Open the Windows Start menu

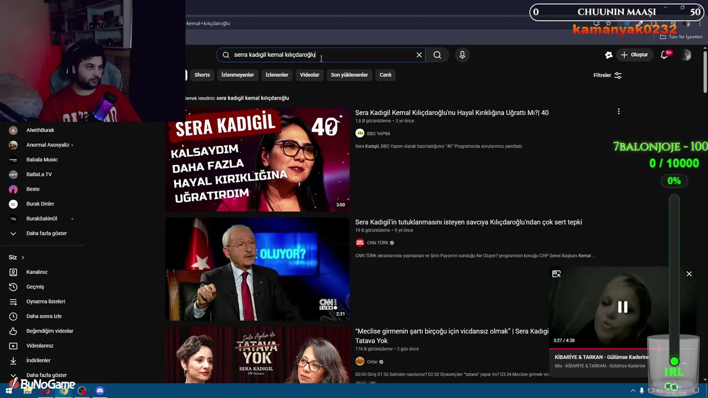click(x=9, y=391)
